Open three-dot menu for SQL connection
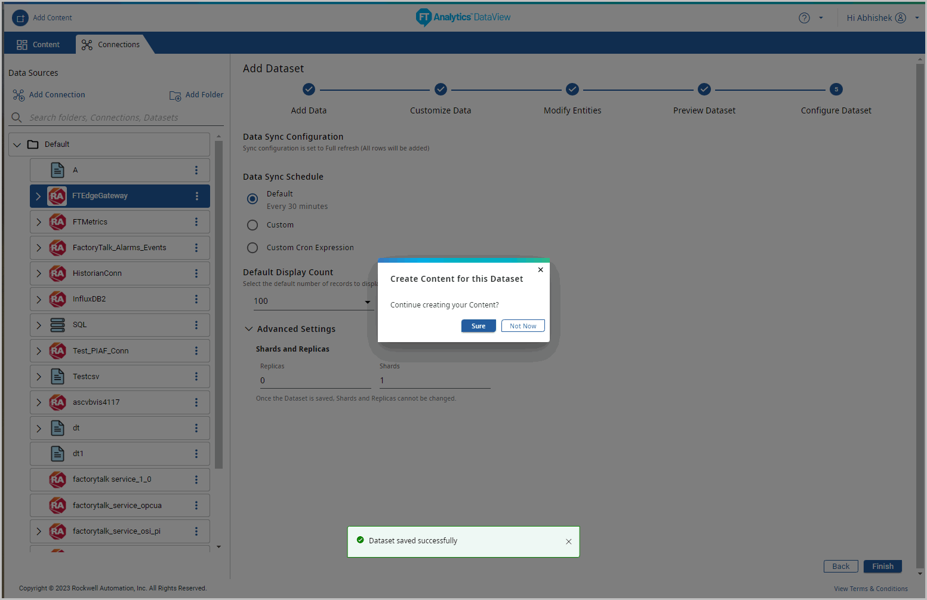927x600 pixels. click(196, 325)
